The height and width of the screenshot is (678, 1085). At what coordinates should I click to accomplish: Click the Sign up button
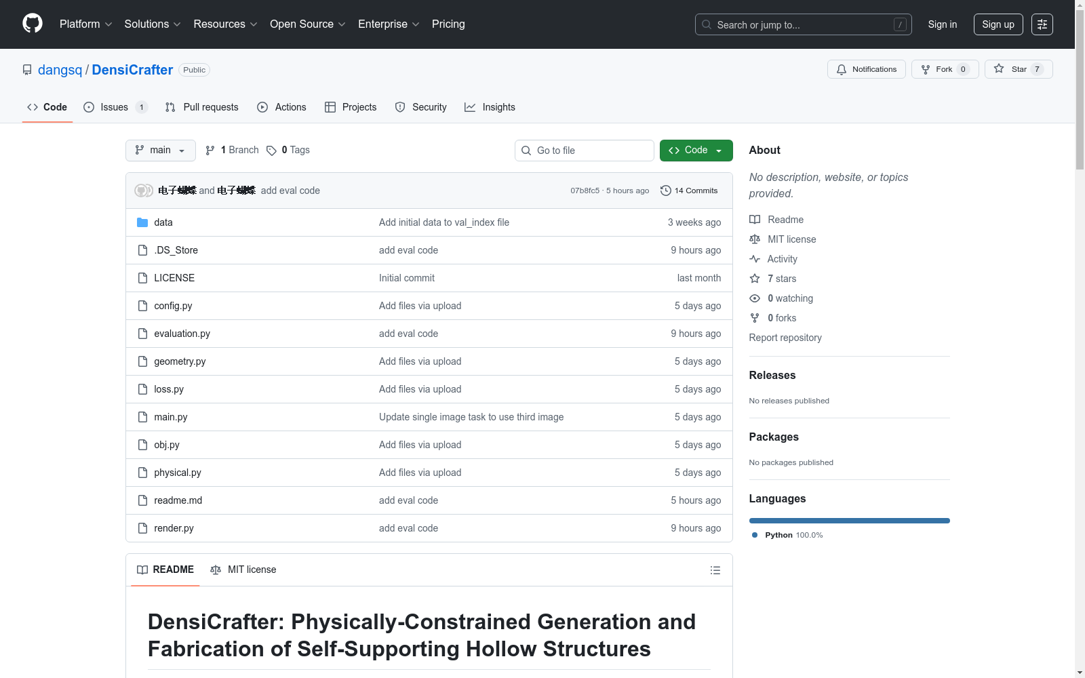[x=998, y=24]
